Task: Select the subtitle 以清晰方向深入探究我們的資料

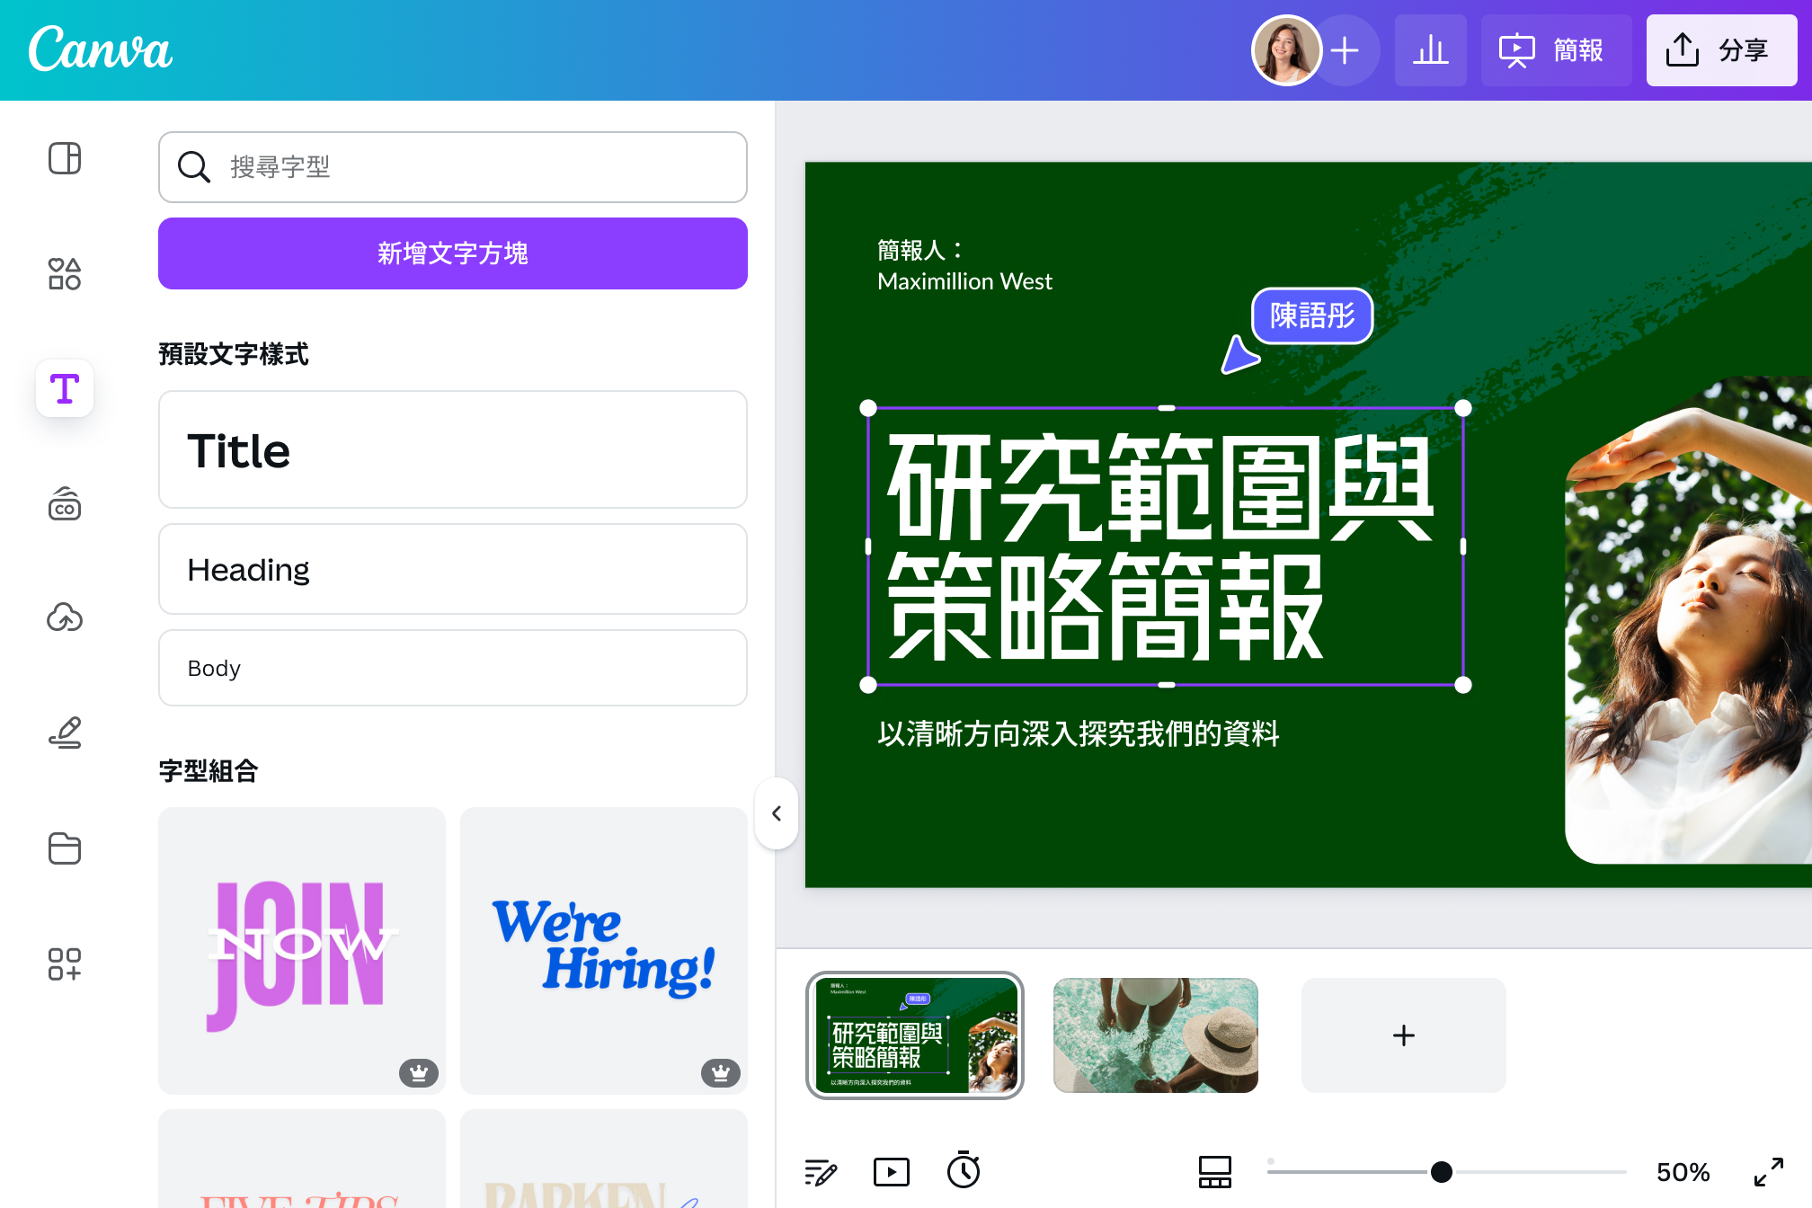Action: [x=1079, y=733]
